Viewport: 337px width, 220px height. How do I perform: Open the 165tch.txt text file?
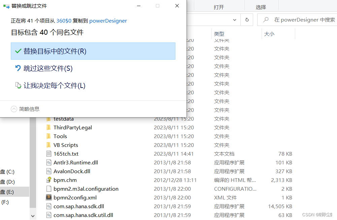65,154
